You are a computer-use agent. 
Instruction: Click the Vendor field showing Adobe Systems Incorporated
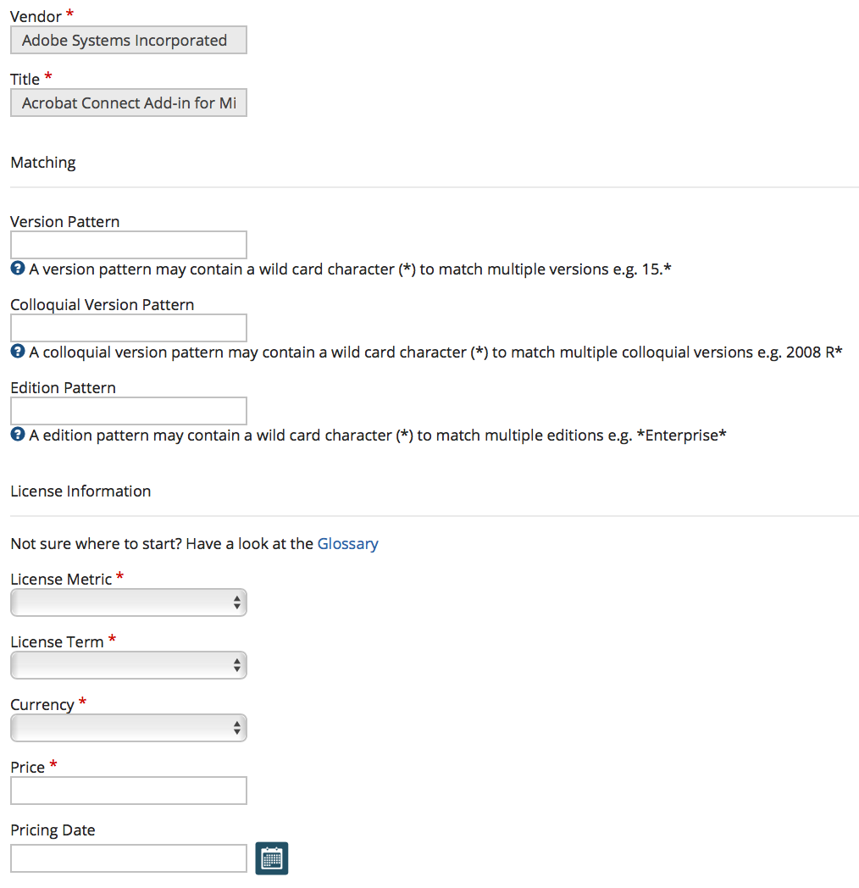pos(128,40)
